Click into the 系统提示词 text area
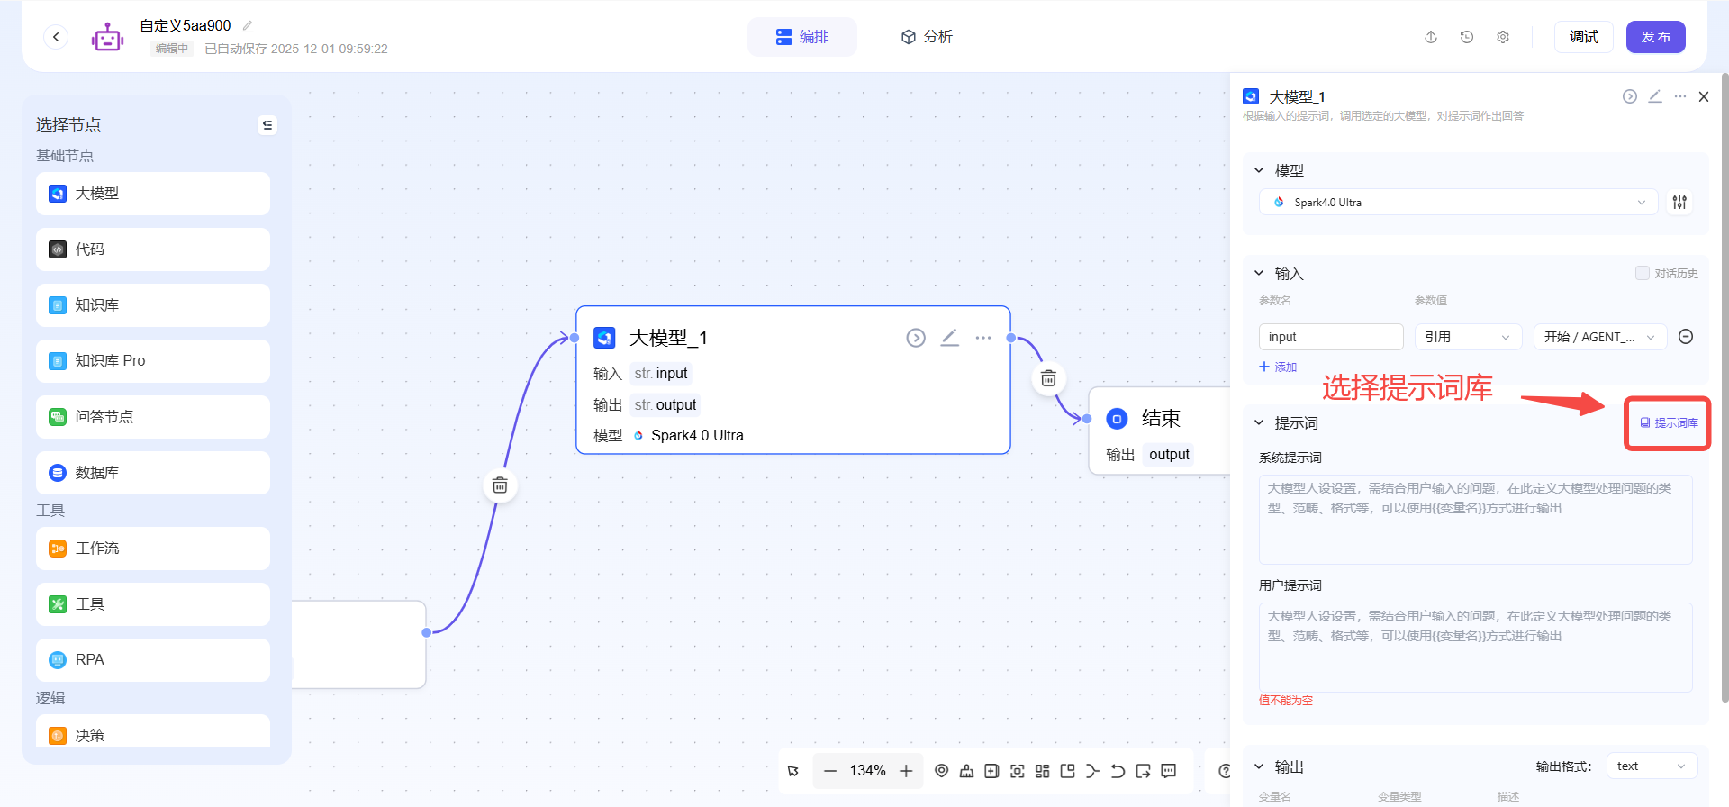This screenshot has height=807, width=1729. coord(1475,520)
